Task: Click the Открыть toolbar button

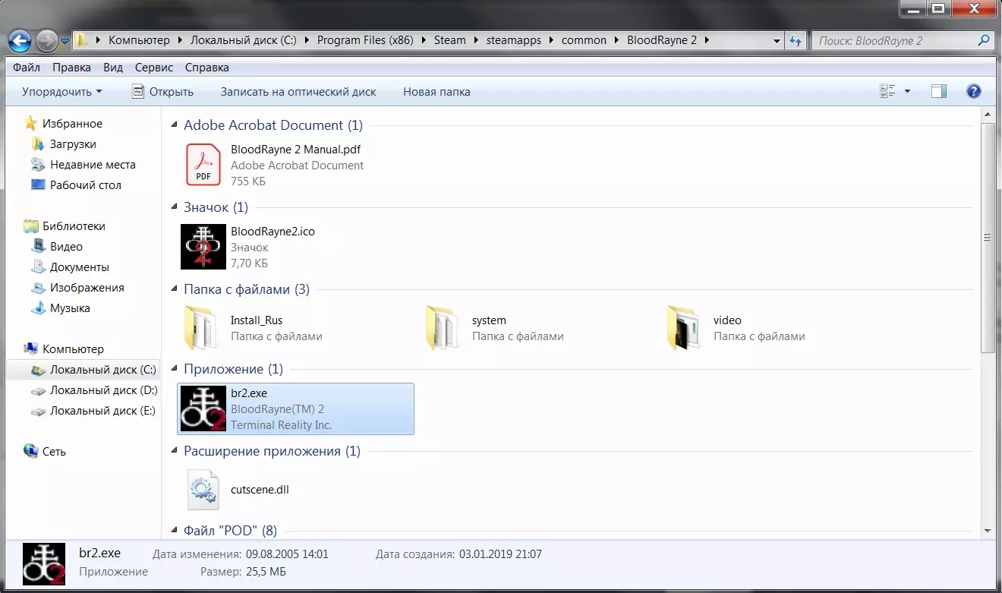Action: coord(162,92)
